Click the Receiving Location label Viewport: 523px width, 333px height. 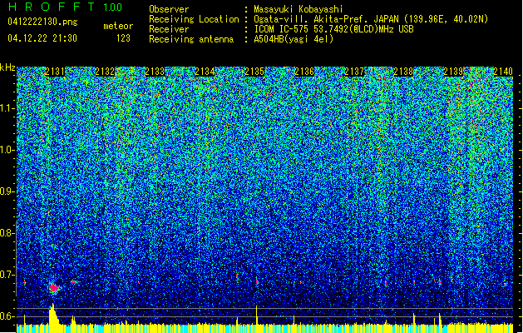pyautogui.click(x=194, y=19)
